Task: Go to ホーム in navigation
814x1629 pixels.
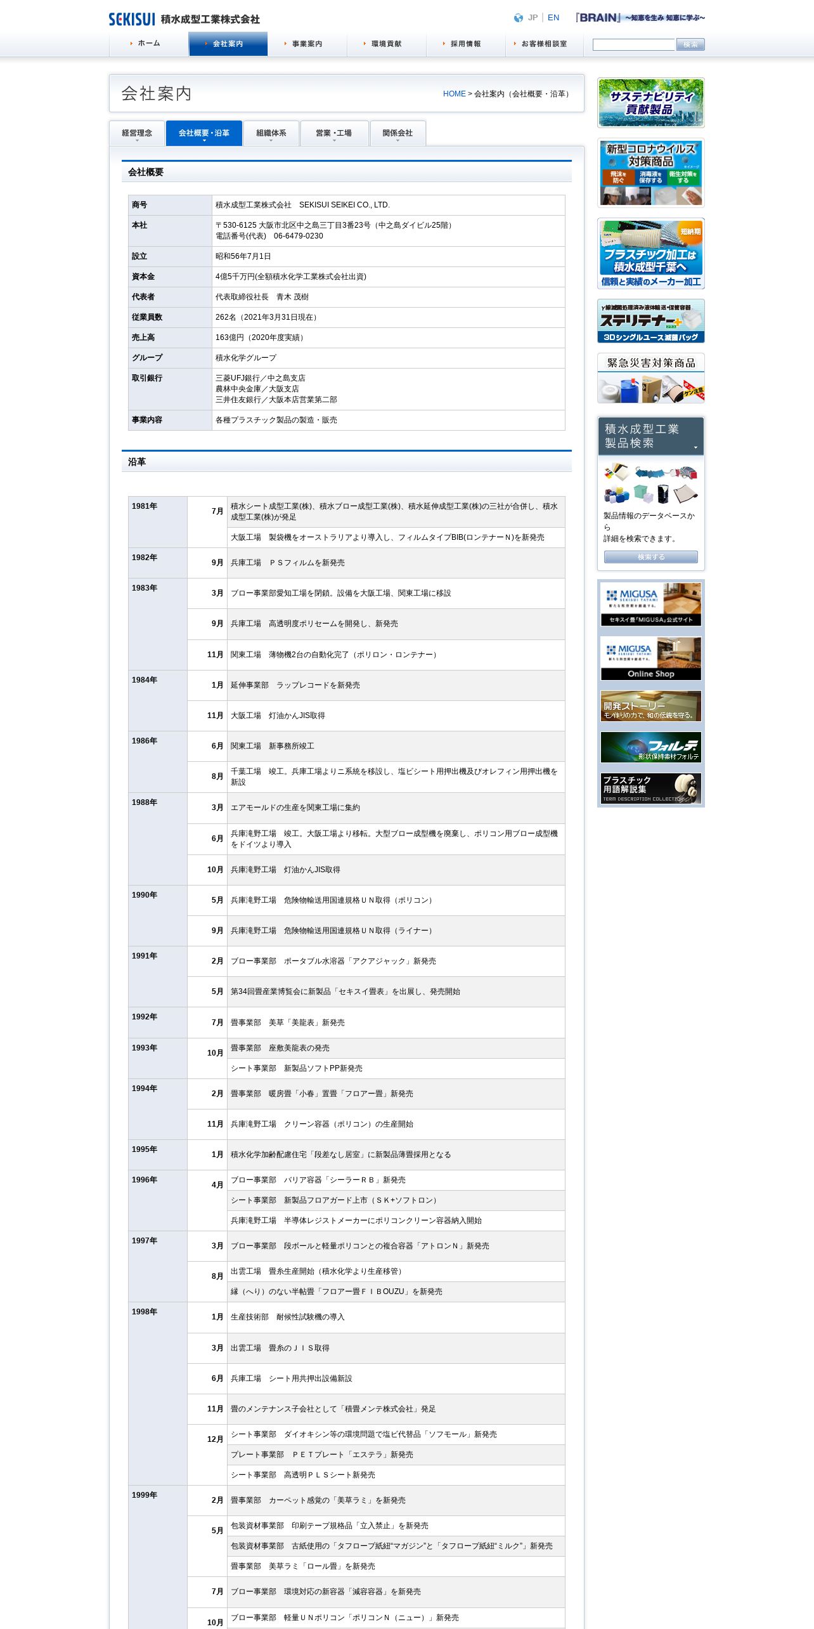Action: pyautogui.click(x=149, y=44)
